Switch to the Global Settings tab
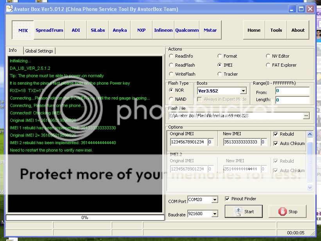Image resolution: width=321 pixels, height=241 pixels. 39,51
